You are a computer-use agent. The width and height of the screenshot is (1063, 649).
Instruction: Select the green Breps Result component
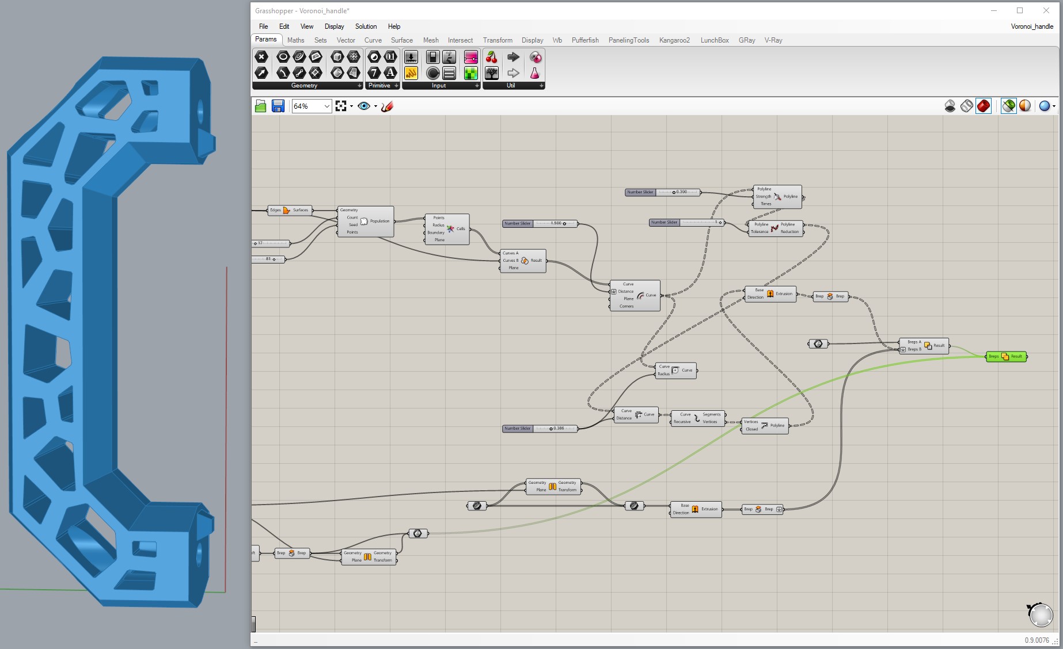point(1007,356)
